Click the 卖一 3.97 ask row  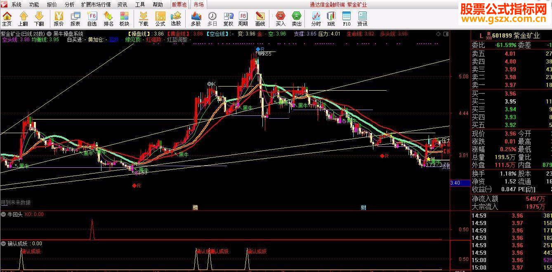(x=512, y=85)
